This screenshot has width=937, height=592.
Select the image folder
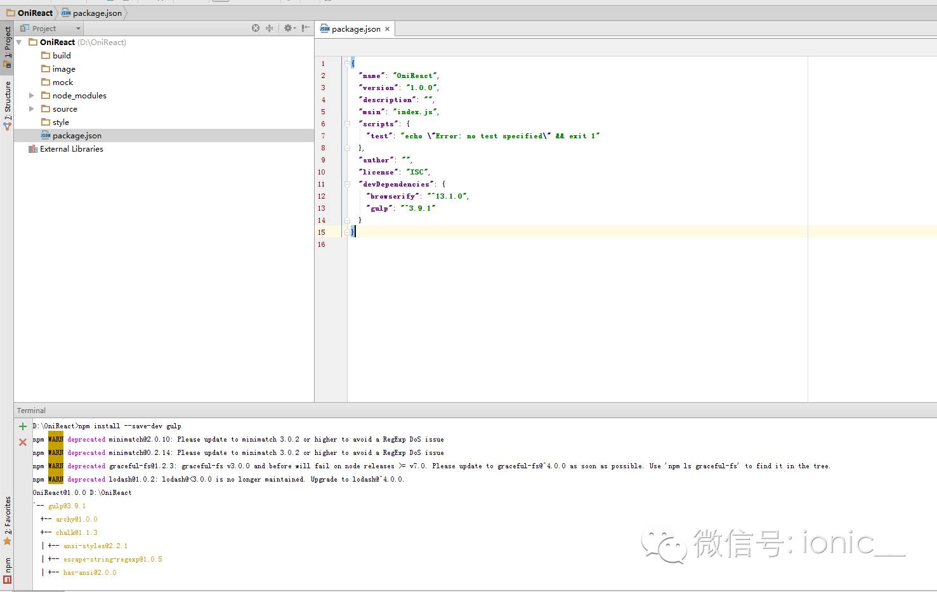point(63,69)
